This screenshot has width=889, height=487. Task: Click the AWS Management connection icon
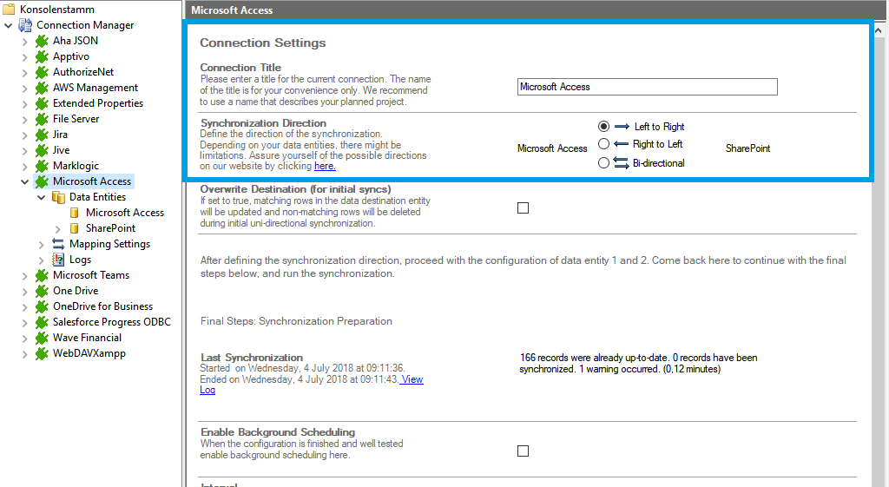pyautogui.click(x=42, y=88)
